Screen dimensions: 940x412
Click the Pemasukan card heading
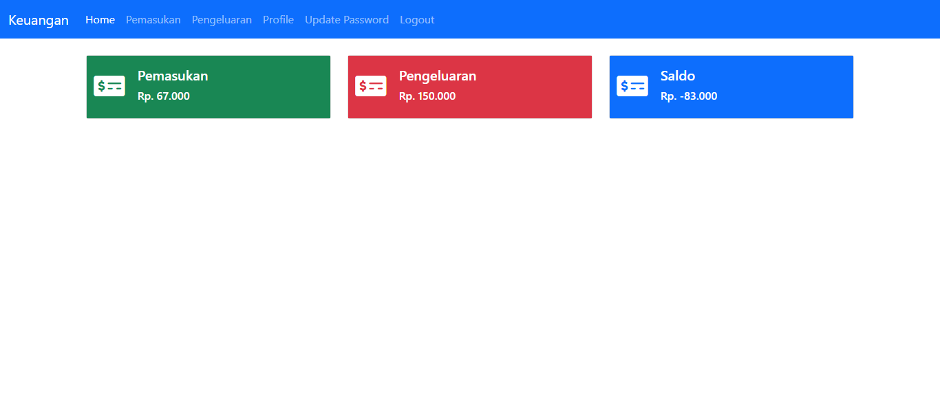pyautogui.click(x=173, y=76)
